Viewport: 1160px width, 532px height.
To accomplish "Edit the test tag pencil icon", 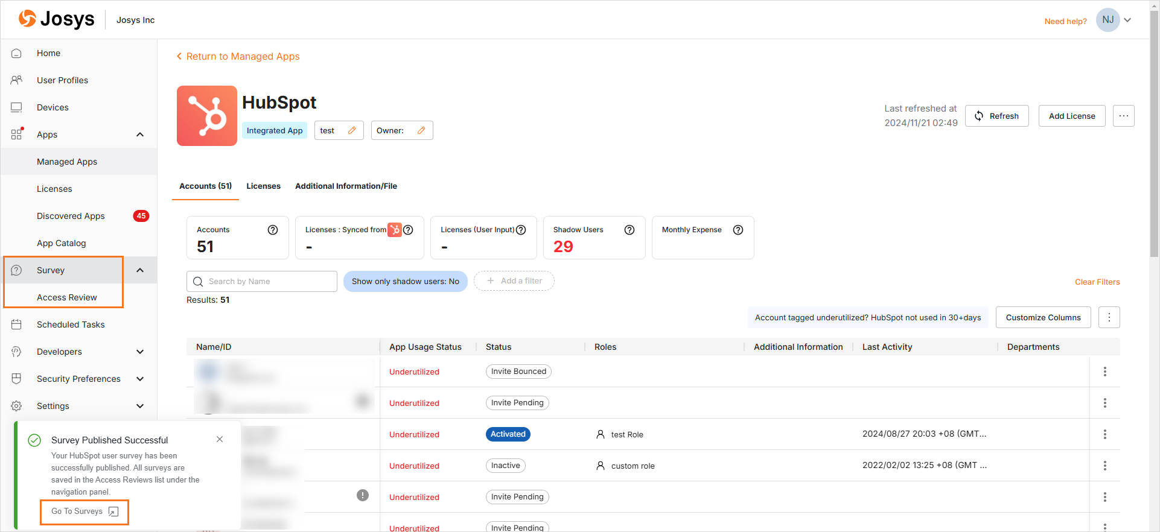I will click(352, 130).
